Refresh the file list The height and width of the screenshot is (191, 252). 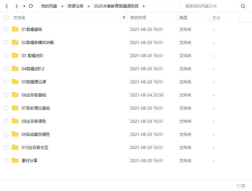point(31,6)
